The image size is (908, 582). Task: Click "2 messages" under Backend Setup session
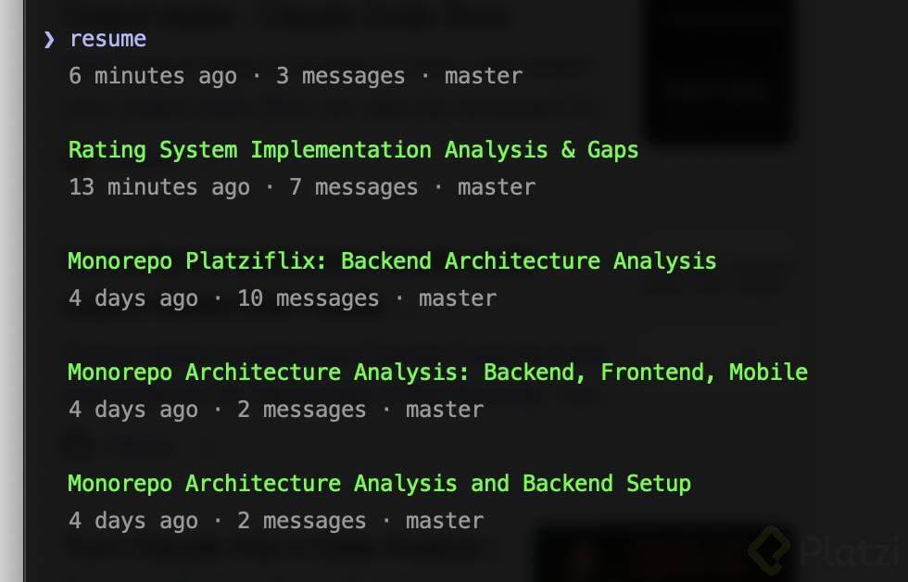301,521
